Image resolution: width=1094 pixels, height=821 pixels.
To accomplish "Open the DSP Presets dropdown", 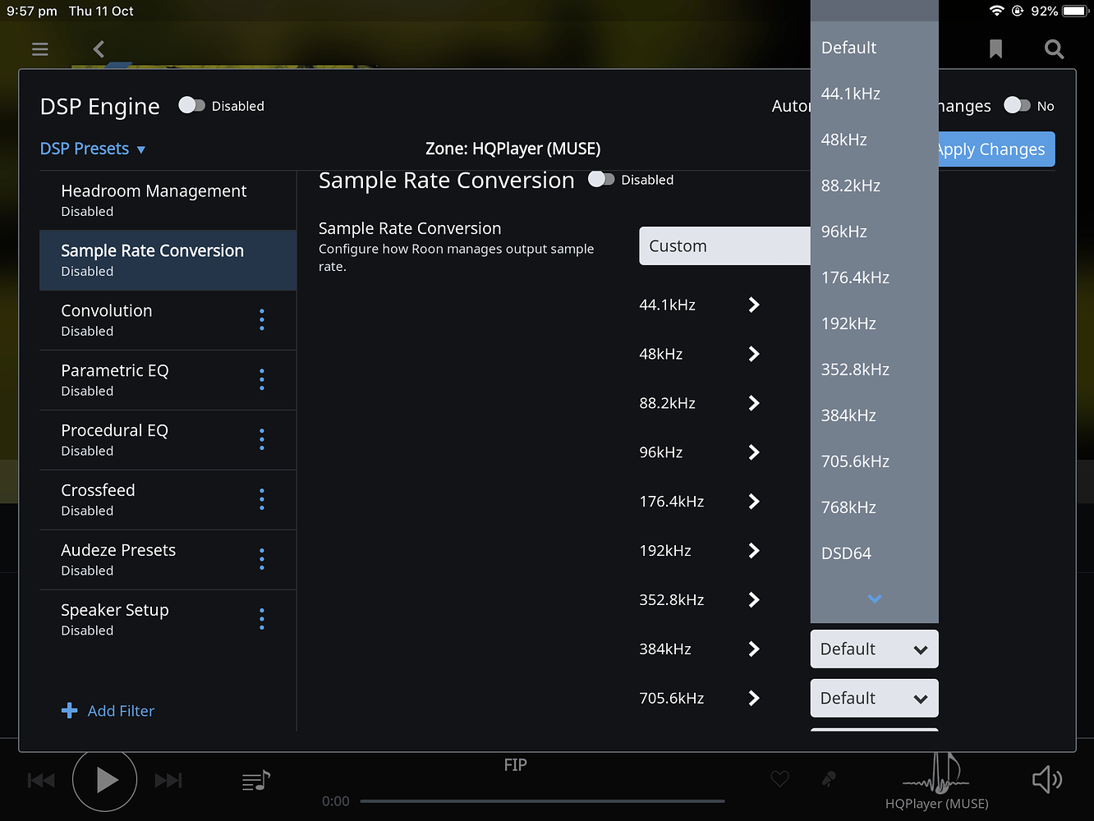I will [92, 149].
